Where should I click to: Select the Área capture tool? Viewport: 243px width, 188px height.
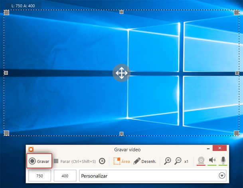tap(122, 161)
